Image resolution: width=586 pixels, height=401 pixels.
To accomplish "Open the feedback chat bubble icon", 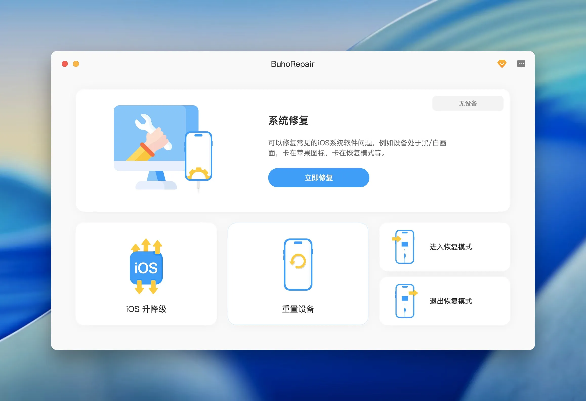I will [521, 64].
